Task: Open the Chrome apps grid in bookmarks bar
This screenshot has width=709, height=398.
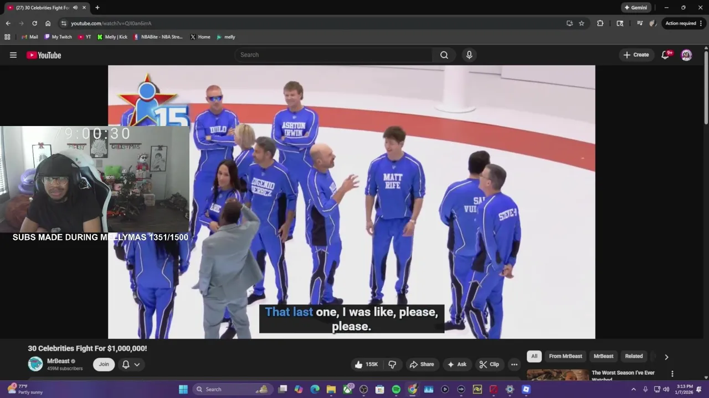Action: point(7,37)
